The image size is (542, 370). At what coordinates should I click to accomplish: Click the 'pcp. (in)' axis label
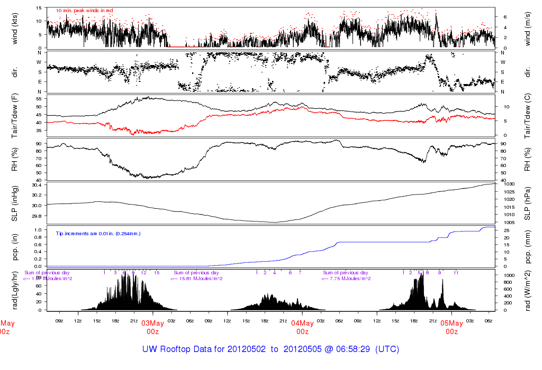click(x=14, y=247)
